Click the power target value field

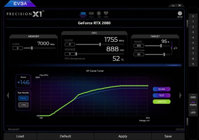[x=139, y=46]
